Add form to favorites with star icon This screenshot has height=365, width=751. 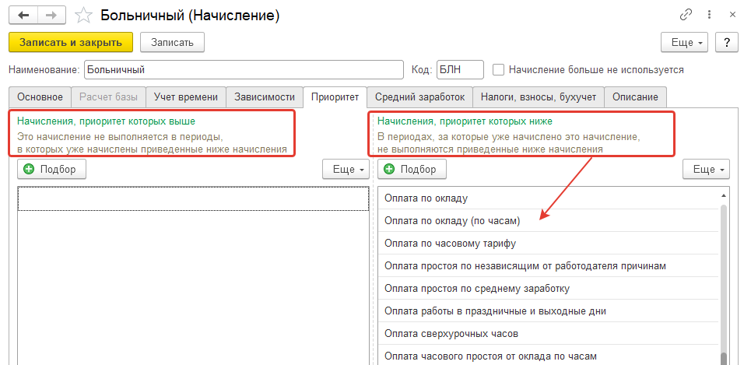(x=84, y=16)
